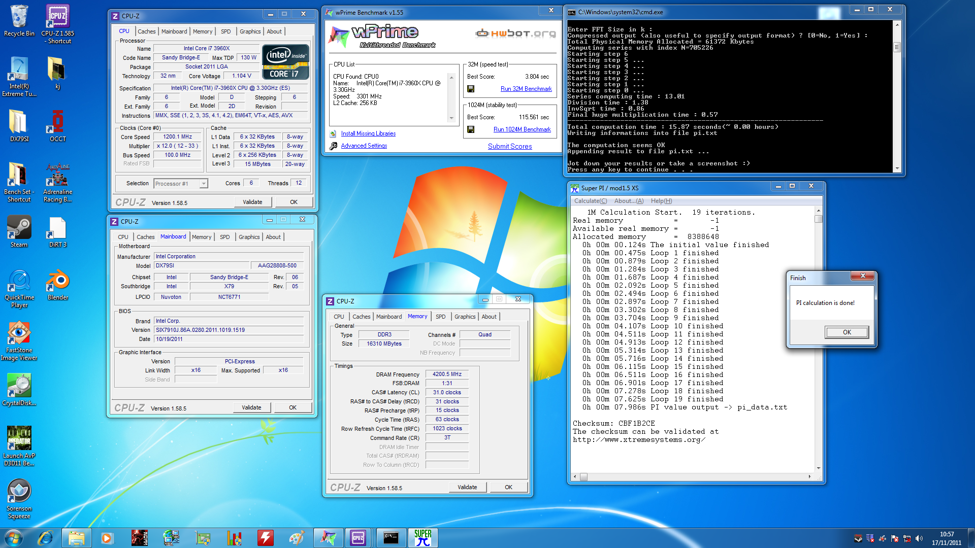Viewport: 975px width, 548px height.
Task: Open the DX79SI folder icon
Action: (19, 125)
